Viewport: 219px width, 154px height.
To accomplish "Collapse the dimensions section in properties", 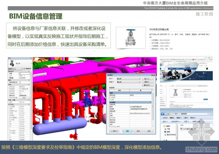I will pyautogui.click(x=29, y=104).
